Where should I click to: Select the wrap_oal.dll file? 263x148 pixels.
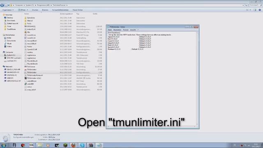[x=31, y=90]
